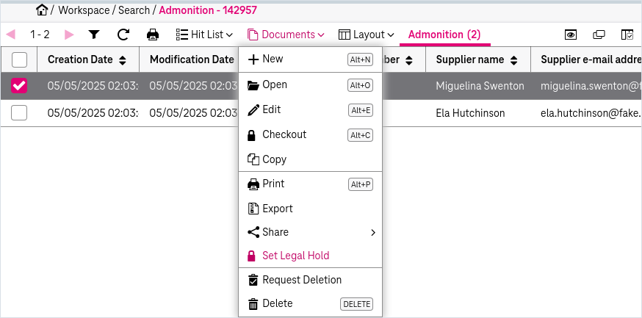Open the filter funnel icon
Image resolution: width=642 pixels, height=318 pixels.
pos(94,35)
